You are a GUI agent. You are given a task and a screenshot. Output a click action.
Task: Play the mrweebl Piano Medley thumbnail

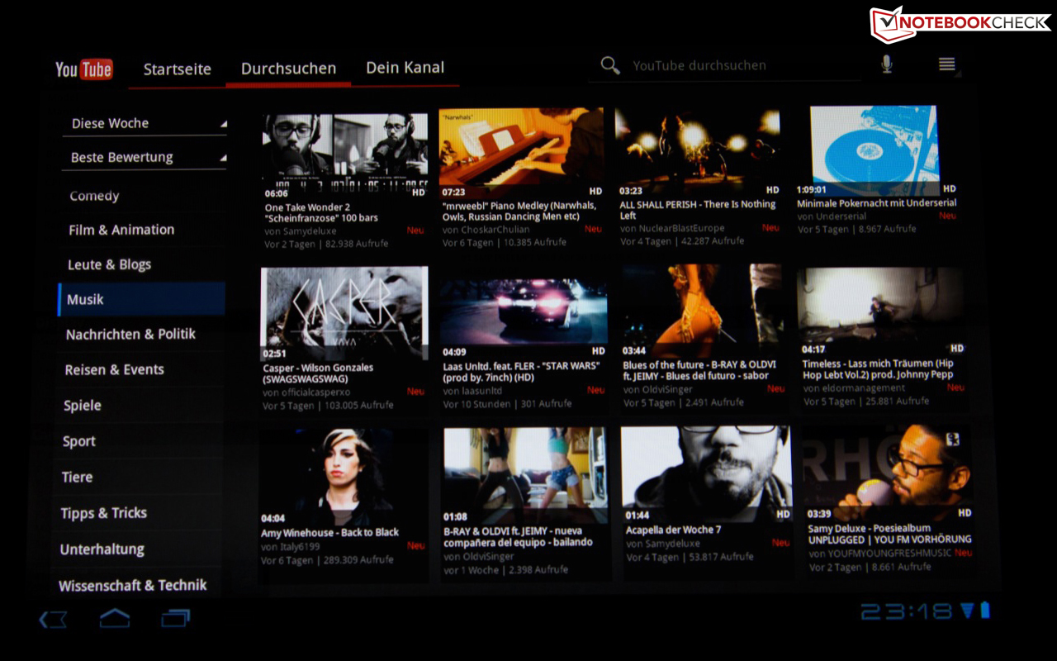[x=521, y=152]
